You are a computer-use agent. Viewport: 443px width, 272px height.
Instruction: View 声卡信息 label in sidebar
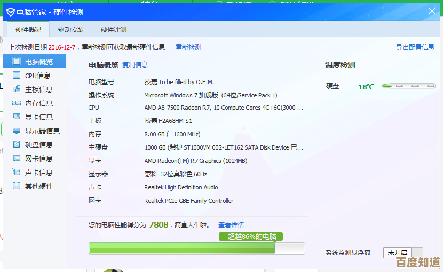39,172
